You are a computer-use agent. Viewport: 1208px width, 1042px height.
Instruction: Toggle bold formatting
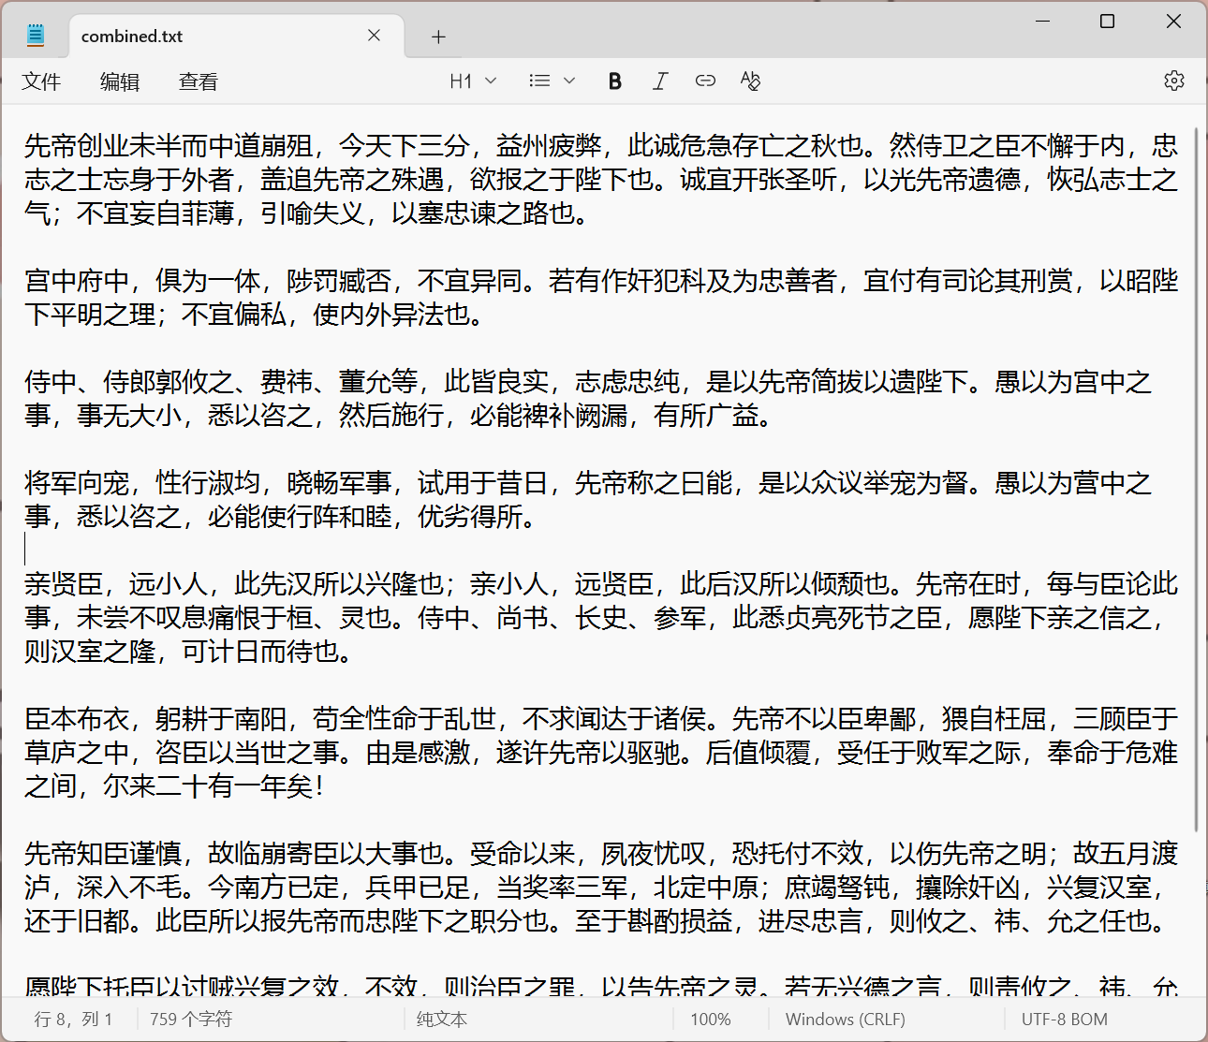614,81
